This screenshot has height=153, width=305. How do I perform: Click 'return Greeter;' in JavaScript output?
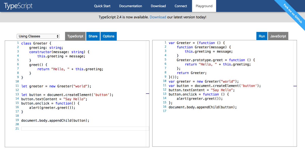click(192, 73)
